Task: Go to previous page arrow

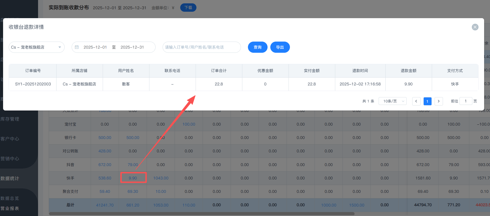Action: pyautogui.click(x=416, y=101)
